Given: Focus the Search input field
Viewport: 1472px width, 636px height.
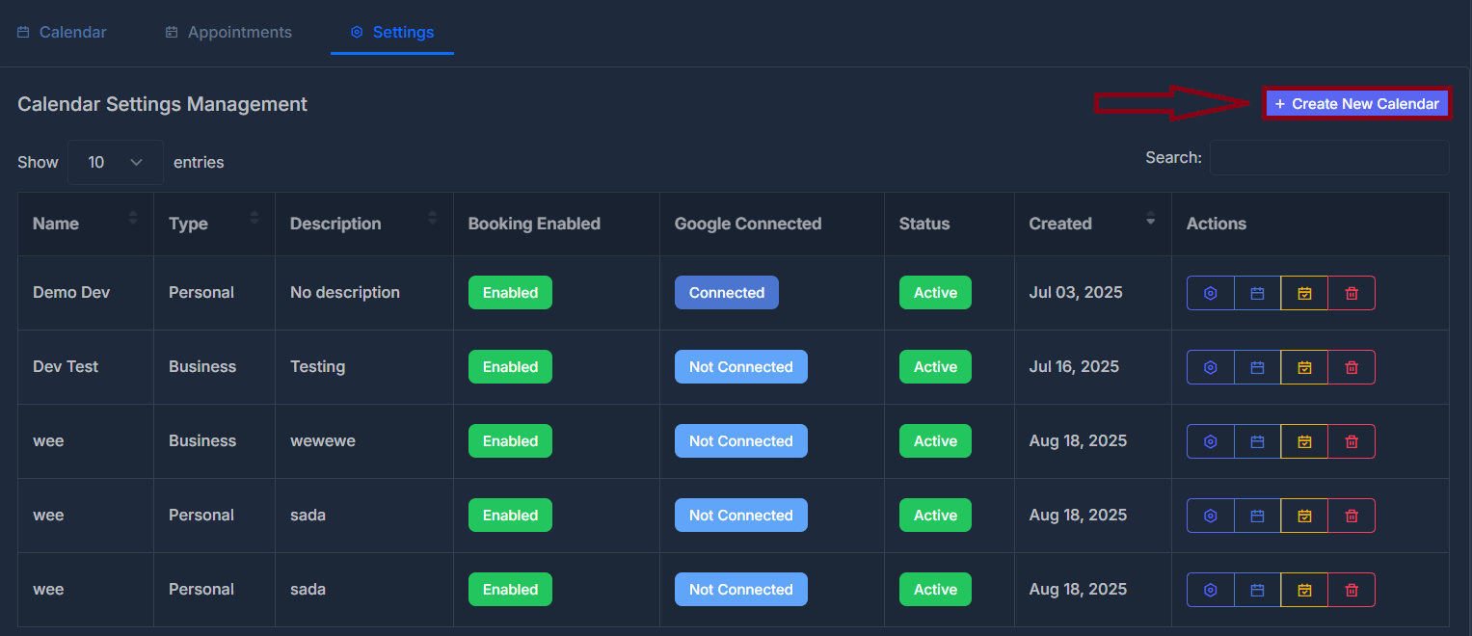Looking at the screenshot, I should click(1329, 158).
